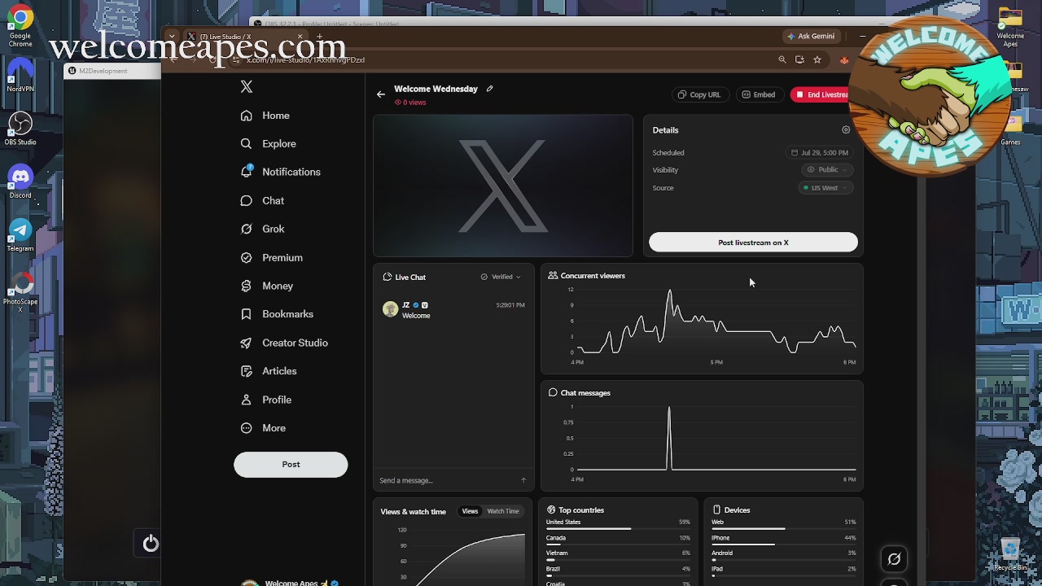Open Discord desktop icon

[x=20, y=181]
